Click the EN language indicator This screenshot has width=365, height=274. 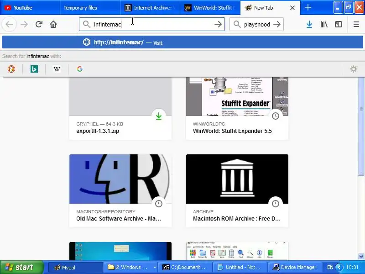330,267
